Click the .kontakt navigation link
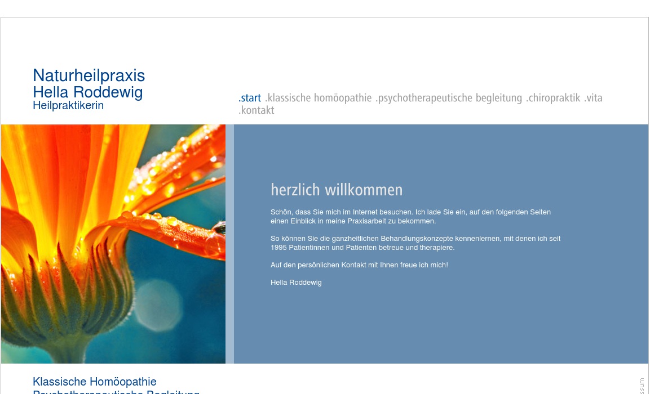 click(257, 110)
